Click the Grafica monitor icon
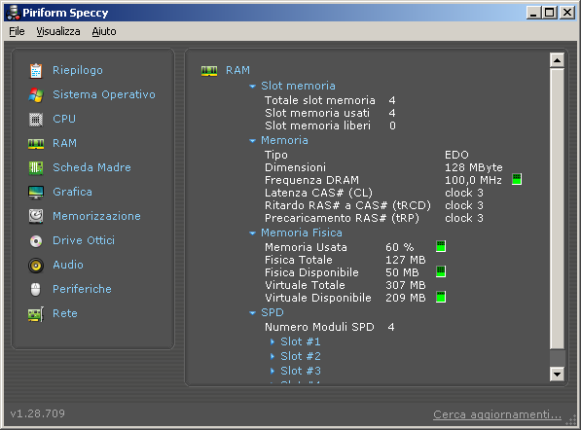581x430 pixels. click(36, 193)
